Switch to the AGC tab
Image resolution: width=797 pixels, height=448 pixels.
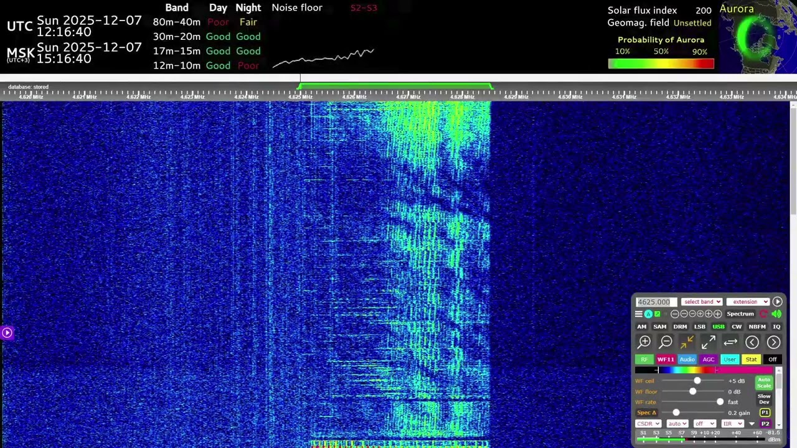coord(709,360)
